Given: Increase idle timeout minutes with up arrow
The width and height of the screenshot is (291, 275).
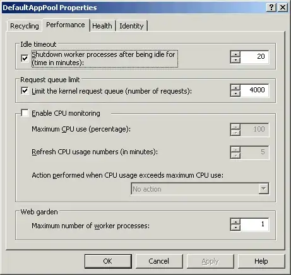Looking at the screenshot, I should (235, 54).
